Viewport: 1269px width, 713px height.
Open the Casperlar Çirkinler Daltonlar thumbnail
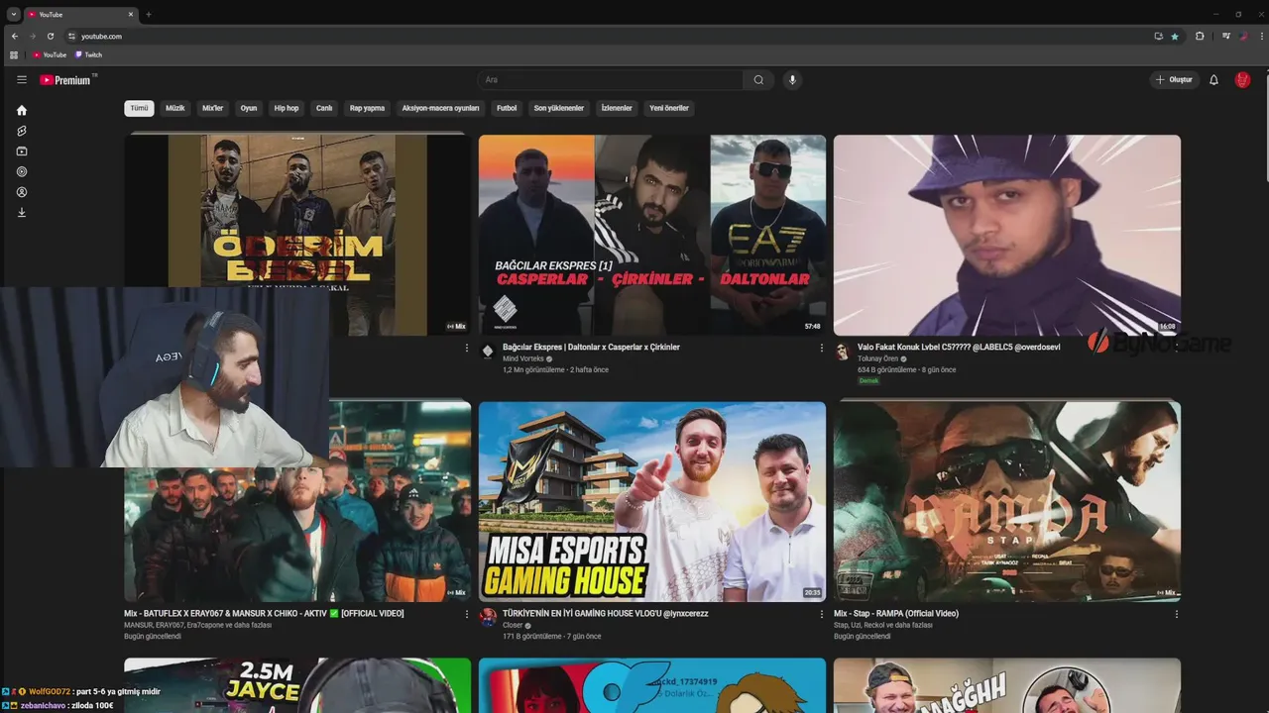click(x=652, y=235)
